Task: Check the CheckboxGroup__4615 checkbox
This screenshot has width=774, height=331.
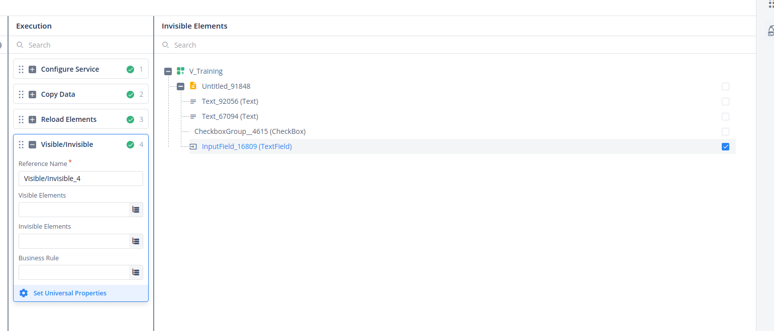Action: (x=725, y=131)
